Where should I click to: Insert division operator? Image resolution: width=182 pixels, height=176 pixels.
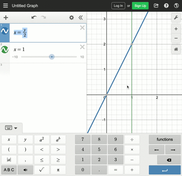click(x=132, y=139)
